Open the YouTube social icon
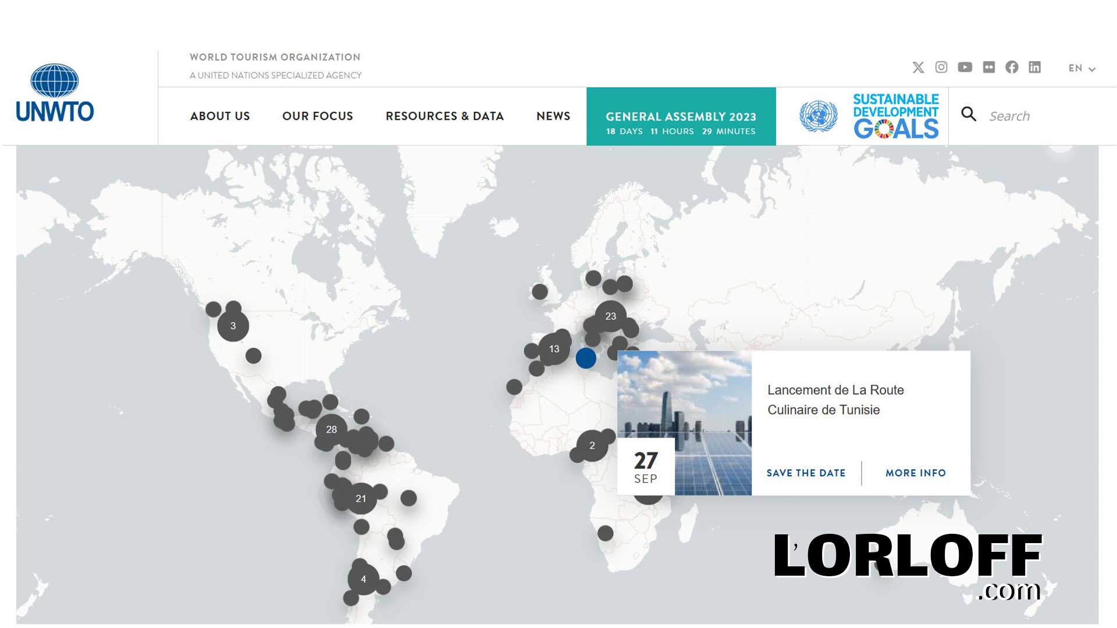 click(965, 67)
